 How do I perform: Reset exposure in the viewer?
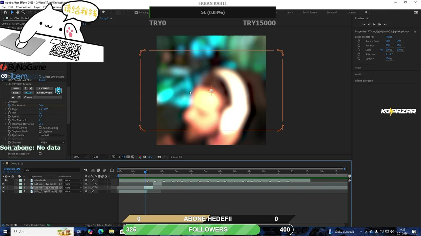coord(145,157)
